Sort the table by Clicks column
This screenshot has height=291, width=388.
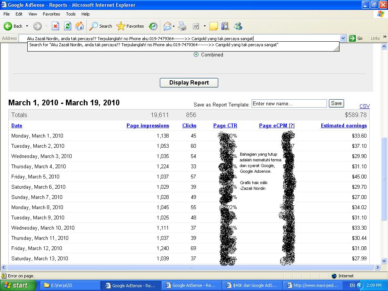click(x=189, y=125)
